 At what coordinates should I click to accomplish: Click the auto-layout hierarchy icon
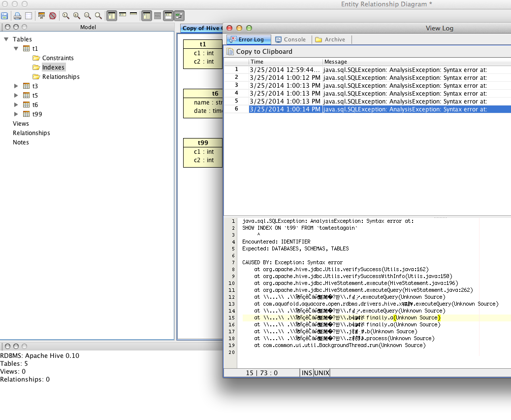click(41, 16)
